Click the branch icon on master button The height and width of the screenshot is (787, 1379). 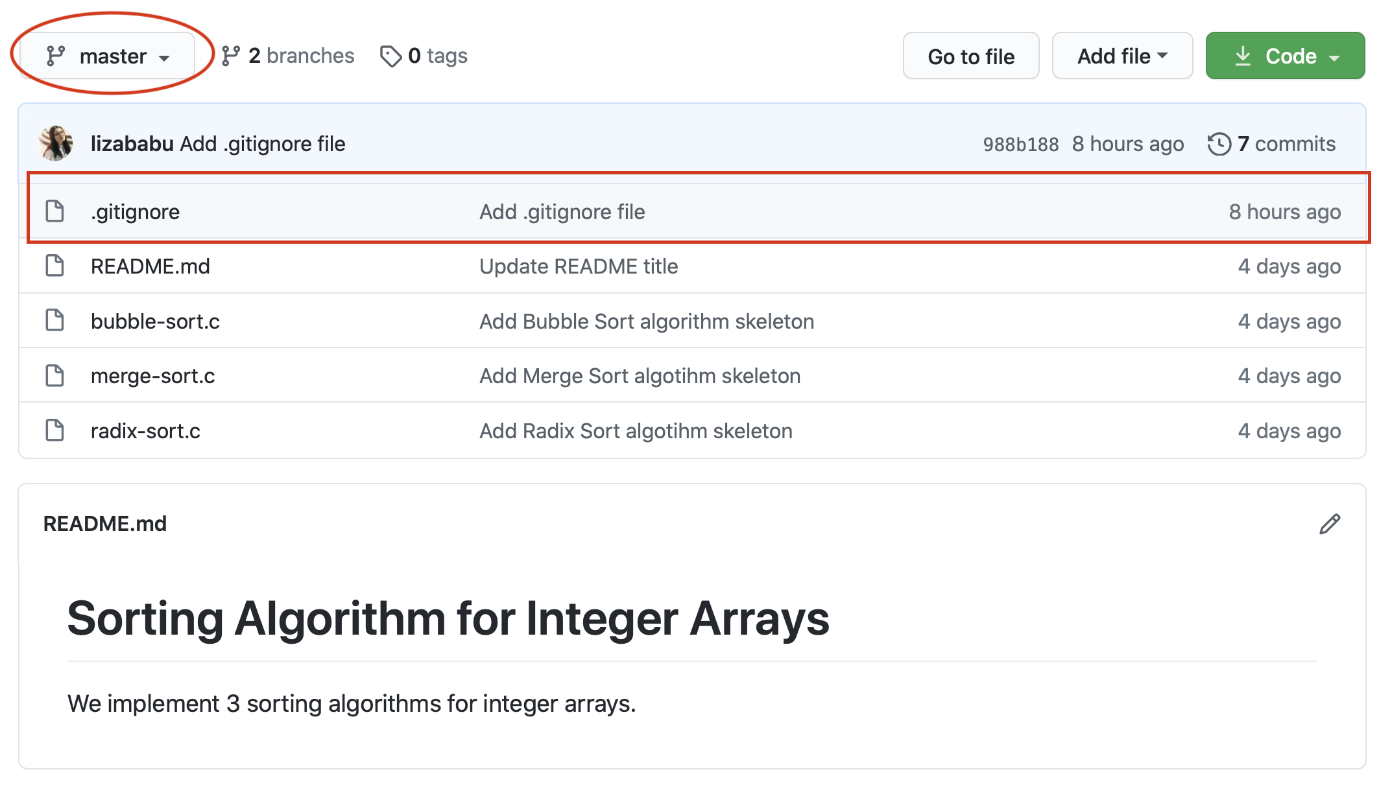coord(56,56)
